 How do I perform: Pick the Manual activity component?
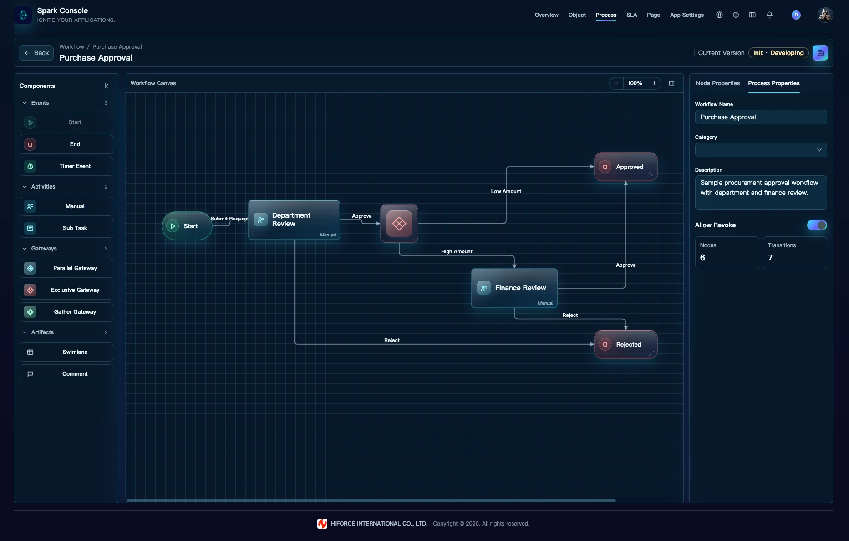pyautogui.click(x=66, y=206)
